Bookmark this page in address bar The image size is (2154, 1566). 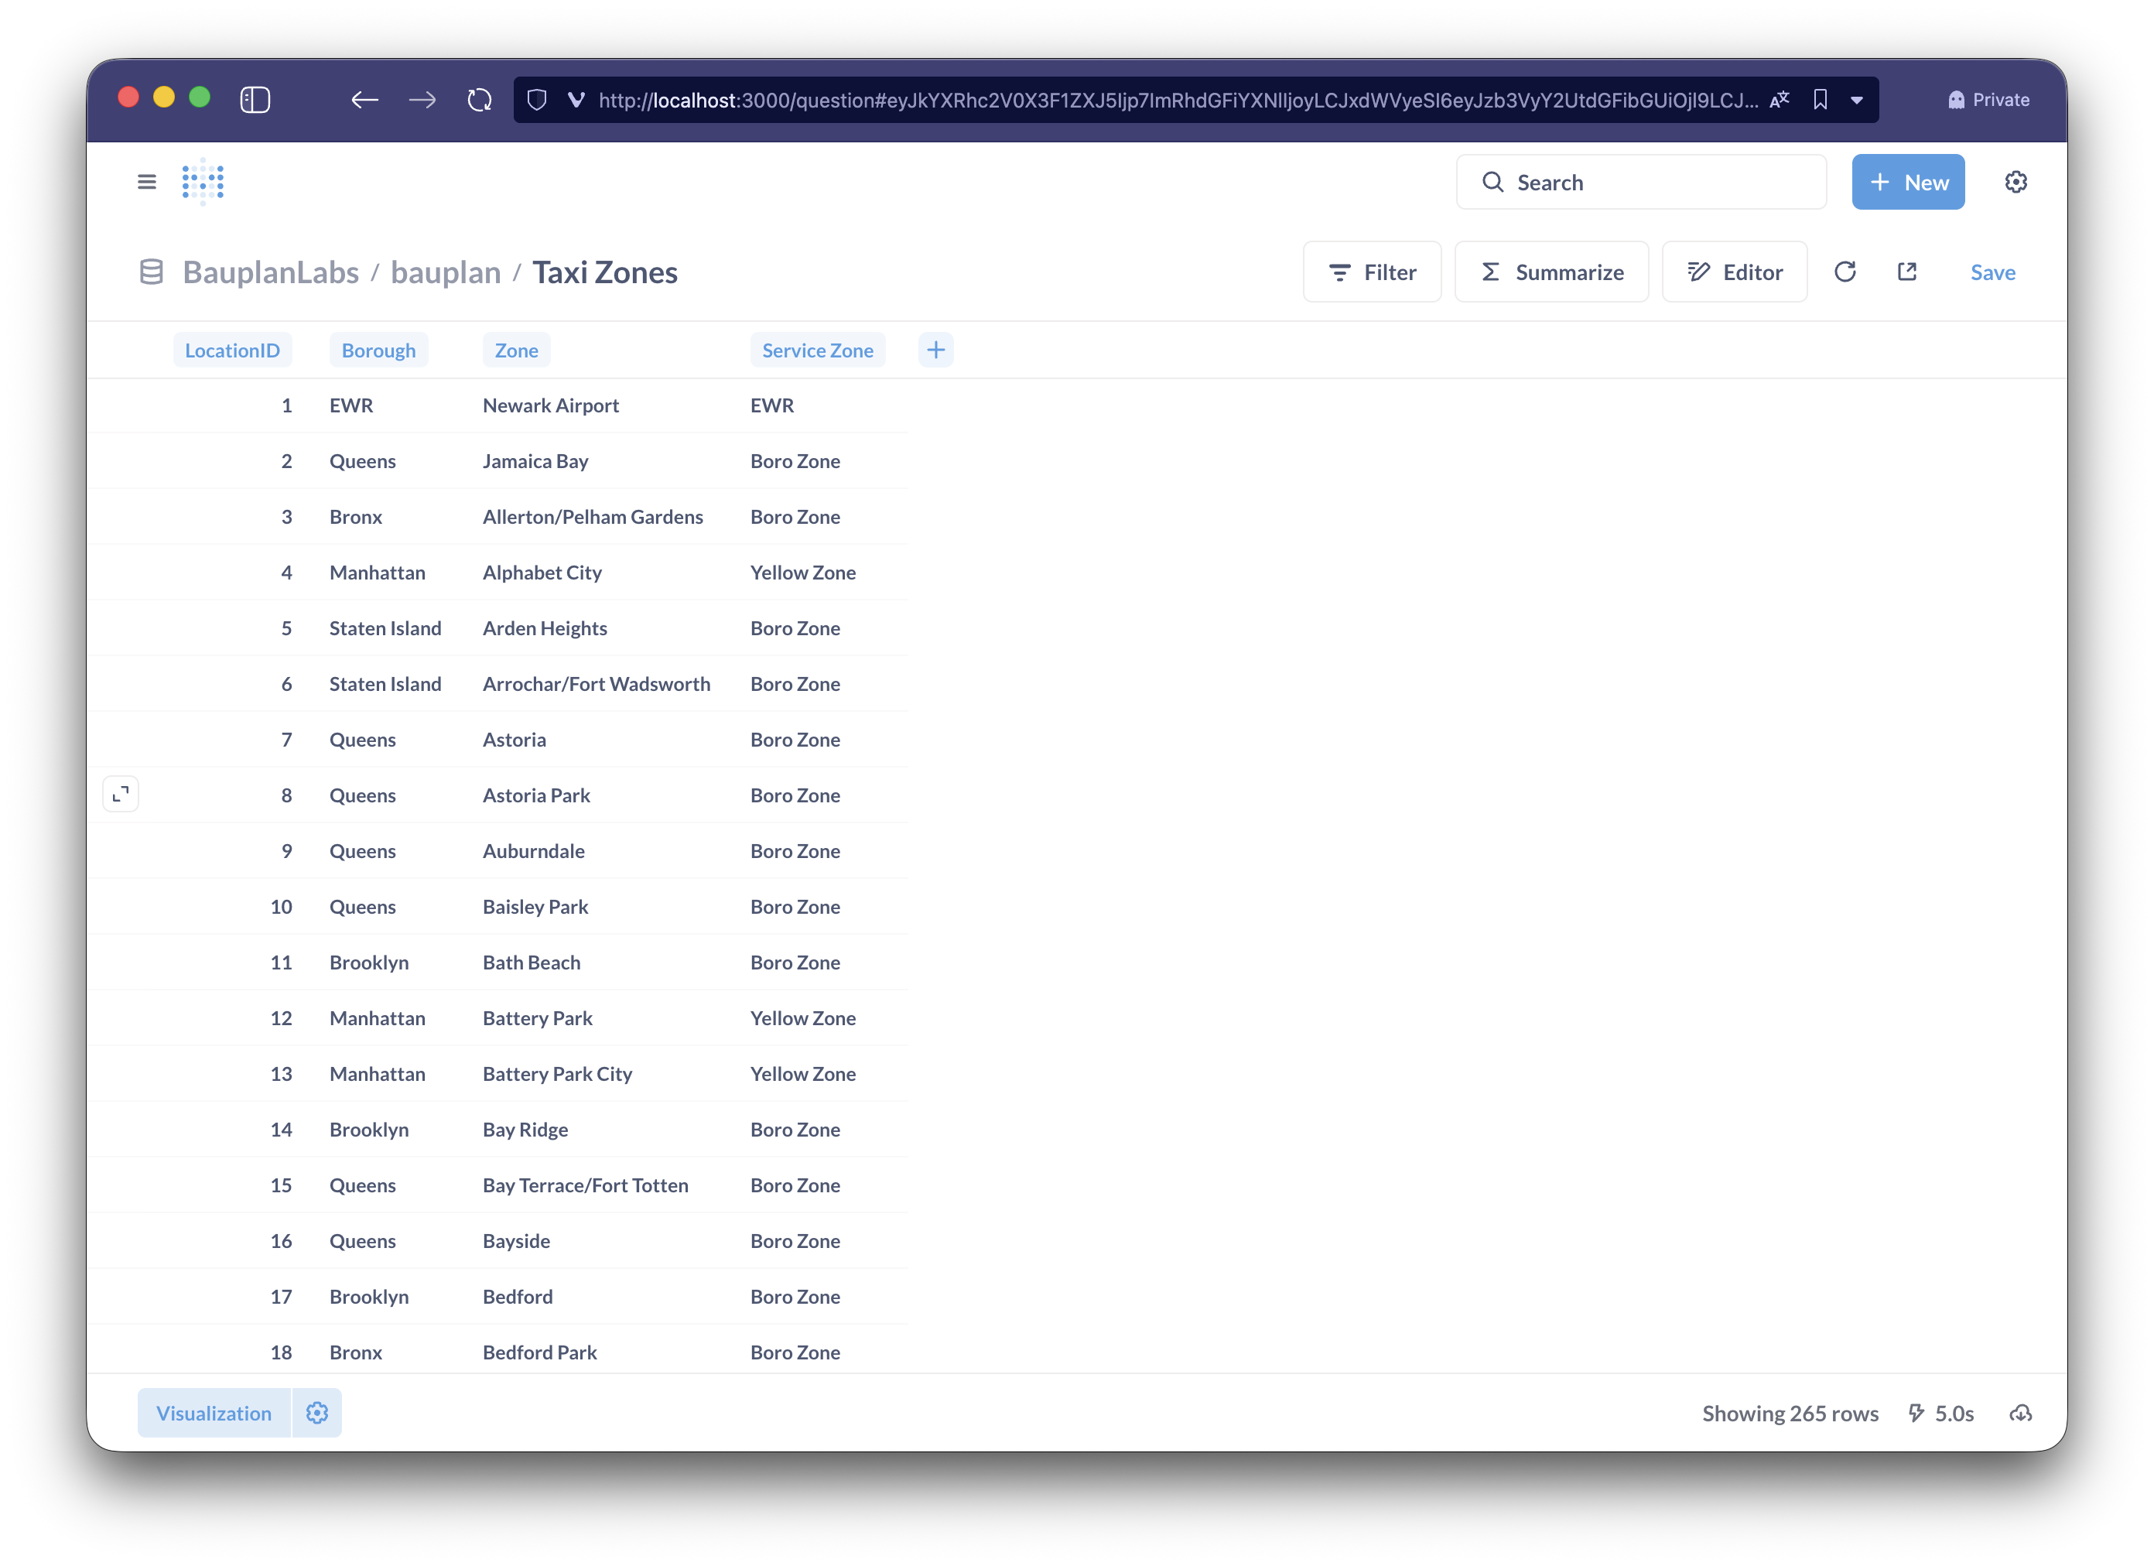pyautogui.click(x=1820, y=100)
